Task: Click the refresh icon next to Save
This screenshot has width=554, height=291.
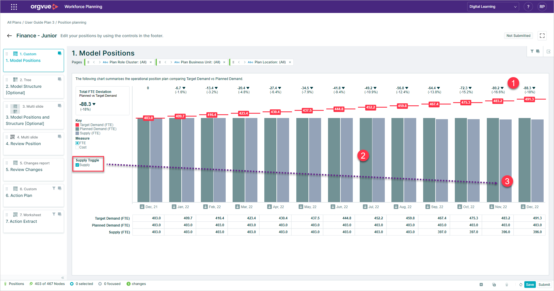Action: coord(521,284)
